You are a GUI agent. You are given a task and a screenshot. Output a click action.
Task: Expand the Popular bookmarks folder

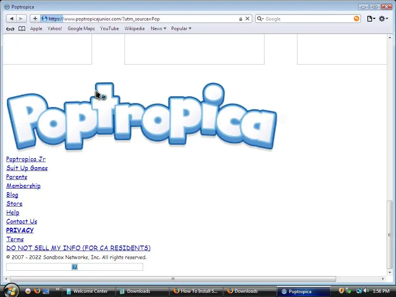181,29
